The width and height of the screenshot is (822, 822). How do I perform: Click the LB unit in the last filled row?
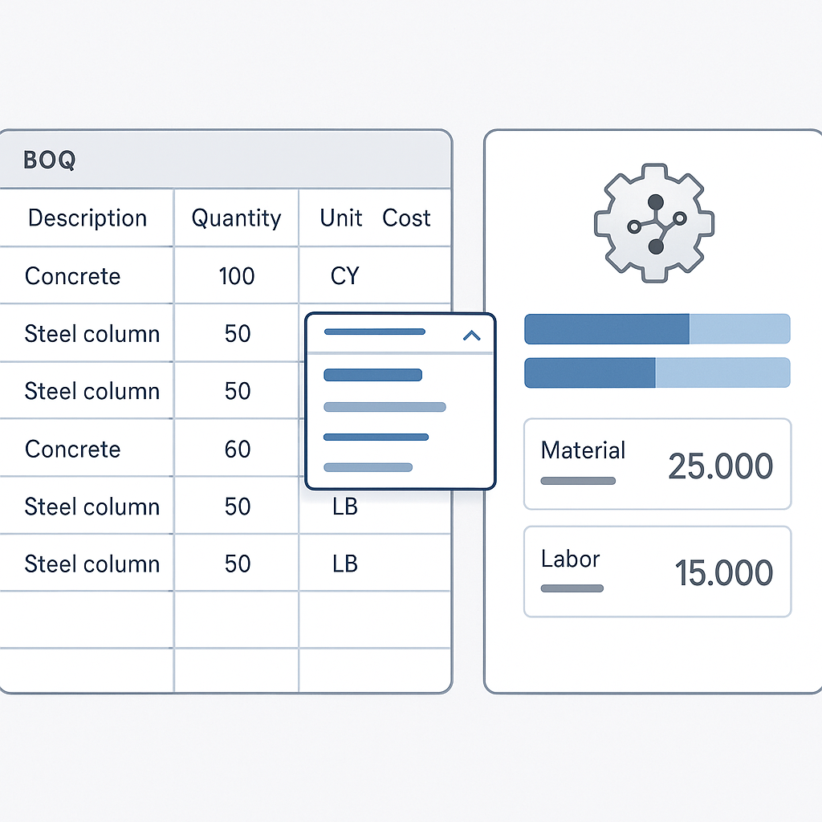point(345,564)
